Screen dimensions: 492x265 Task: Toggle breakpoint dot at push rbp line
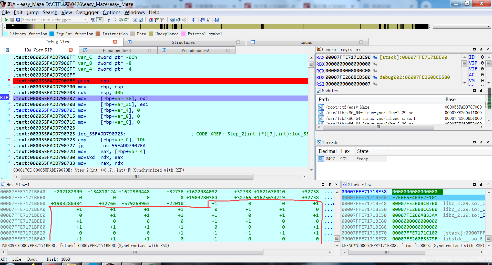coord(9,80)
